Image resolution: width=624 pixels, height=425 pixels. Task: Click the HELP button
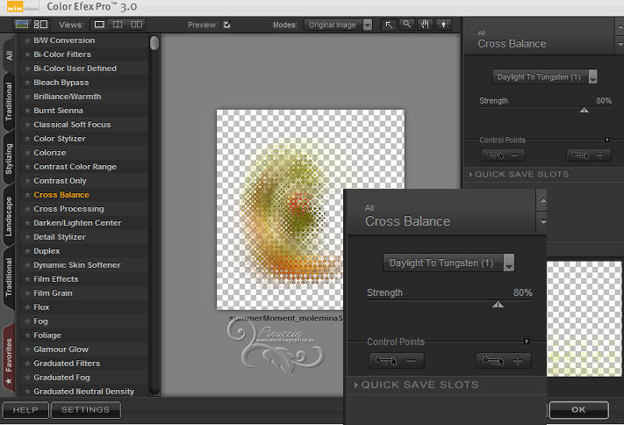[x=25, y=410]
